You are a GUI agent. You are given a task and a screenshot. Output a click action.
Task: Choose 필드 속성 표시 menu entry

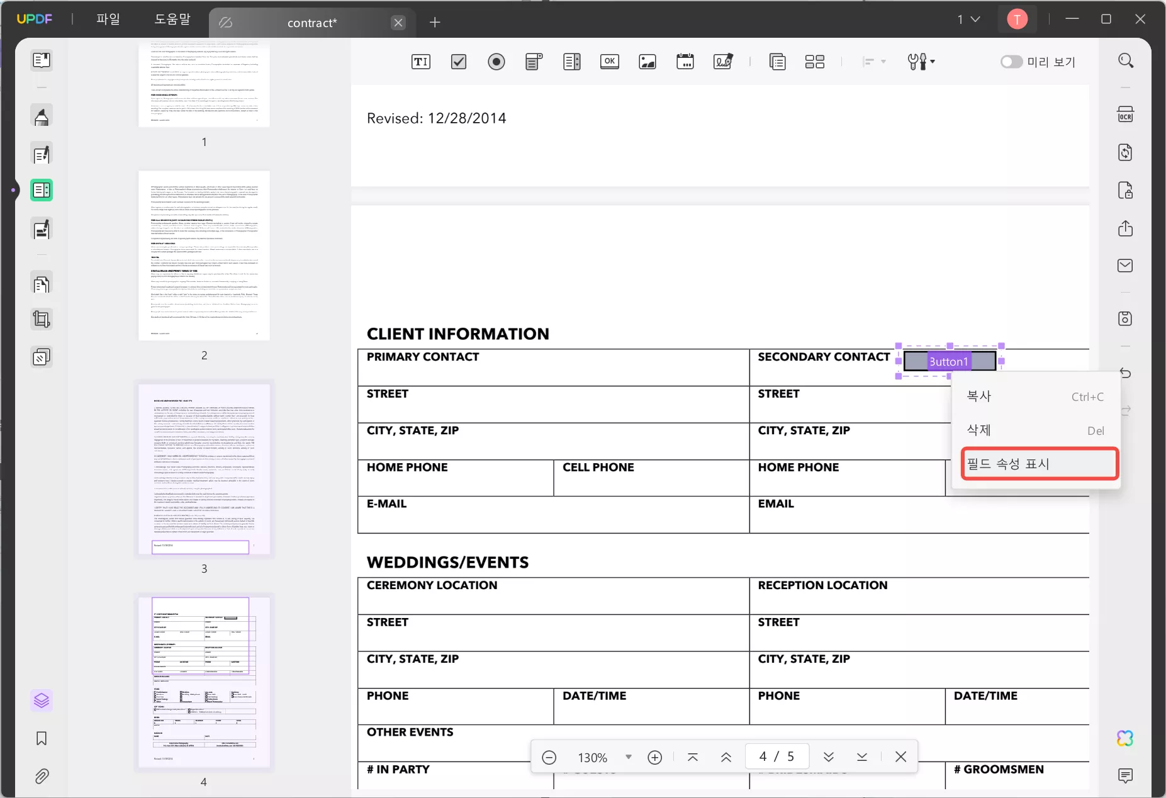(x=1040, y=464)
